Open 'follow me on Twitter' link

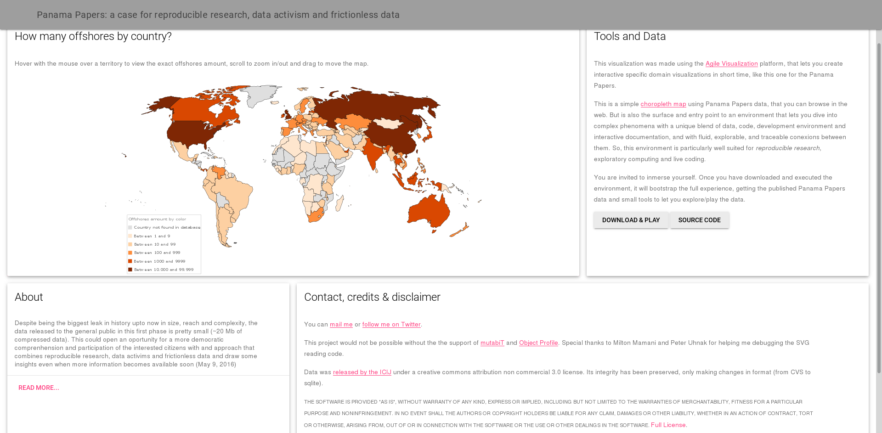pos(391,325)
